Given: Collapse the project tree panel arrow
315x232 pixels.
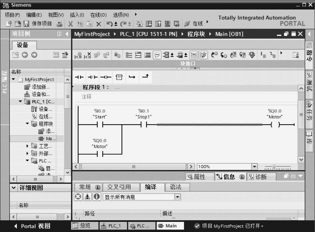Looking at the screenshot, I should pyautogui.click(x=67, y=34).
